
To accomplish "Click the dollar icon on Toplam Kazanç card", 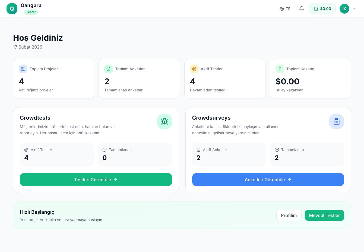I will pyautogui.click(x=280, y=69).
